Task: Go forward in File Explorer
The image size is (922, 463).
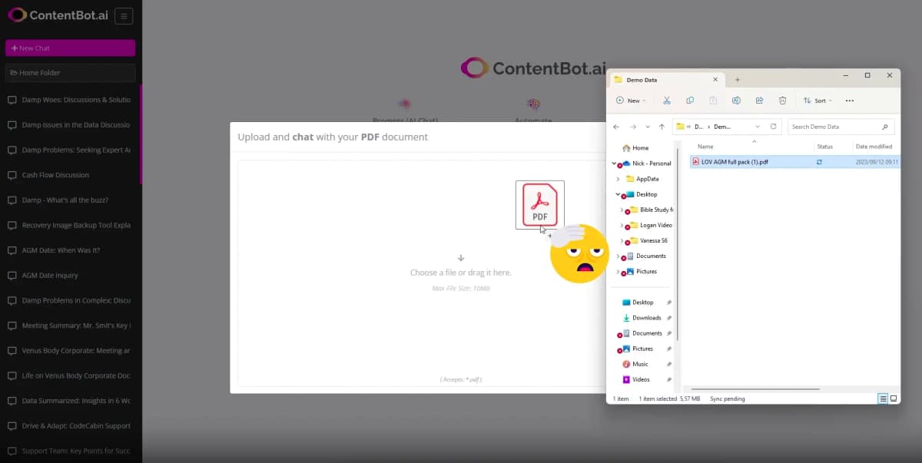Action: (633, 127)
